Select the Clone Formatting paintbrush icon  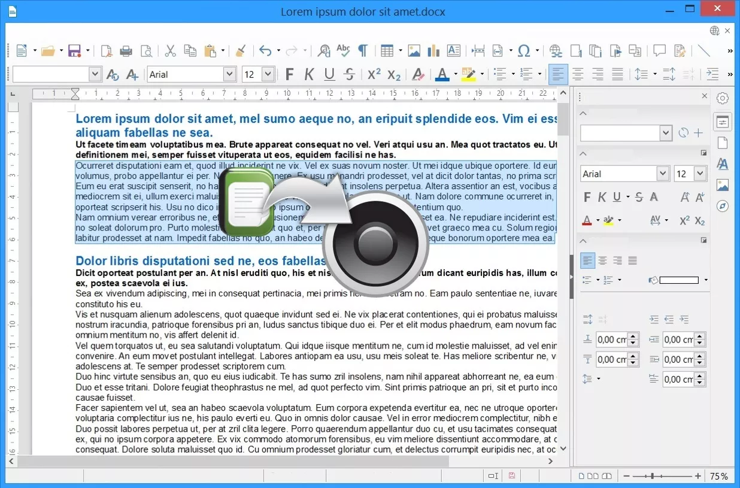[240, 51]
